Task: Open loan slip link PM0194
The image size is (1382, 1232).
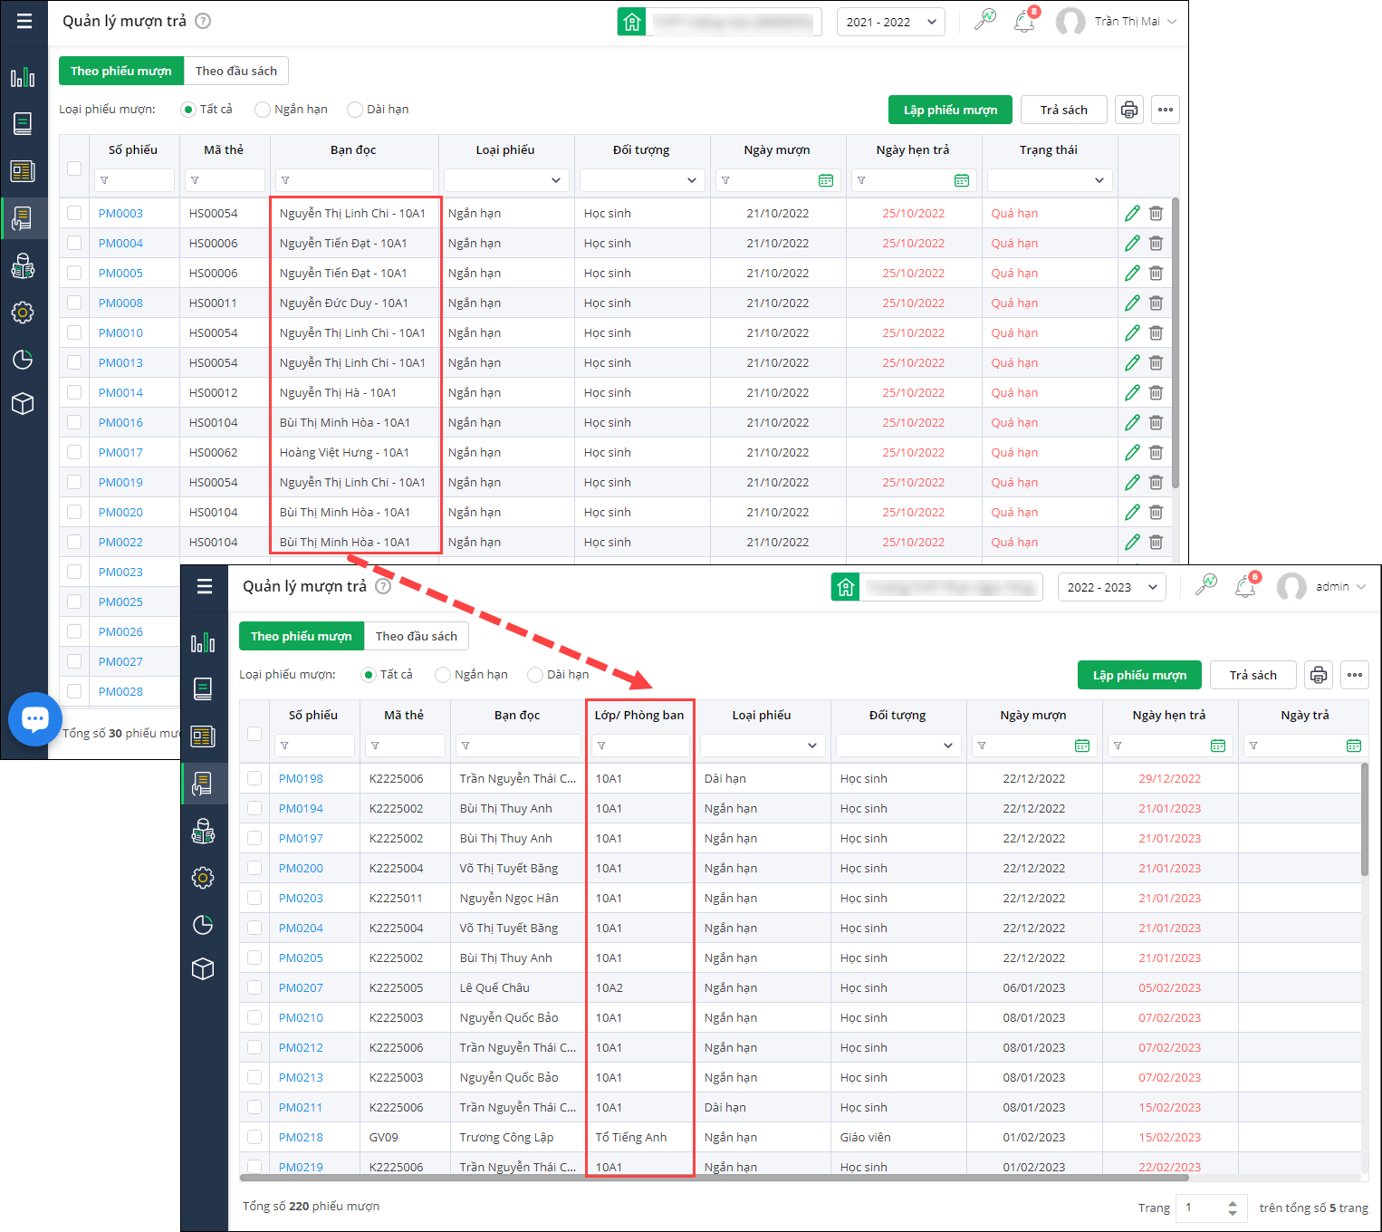Action: pos(301,808)
